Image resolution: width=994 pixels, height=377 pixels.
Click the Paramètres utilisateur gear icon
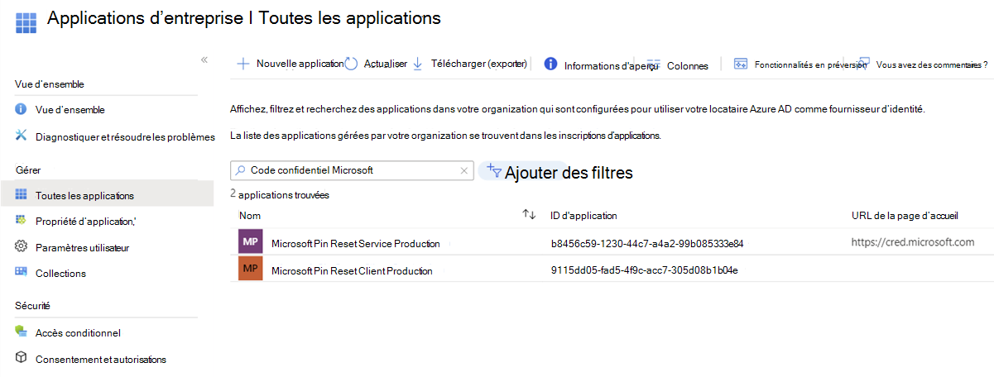[x=22, y=247]
